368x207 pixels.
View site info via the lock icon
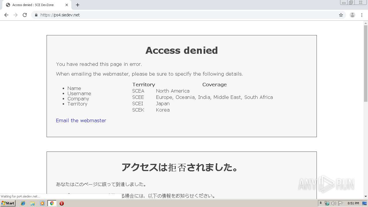point(36,15)
